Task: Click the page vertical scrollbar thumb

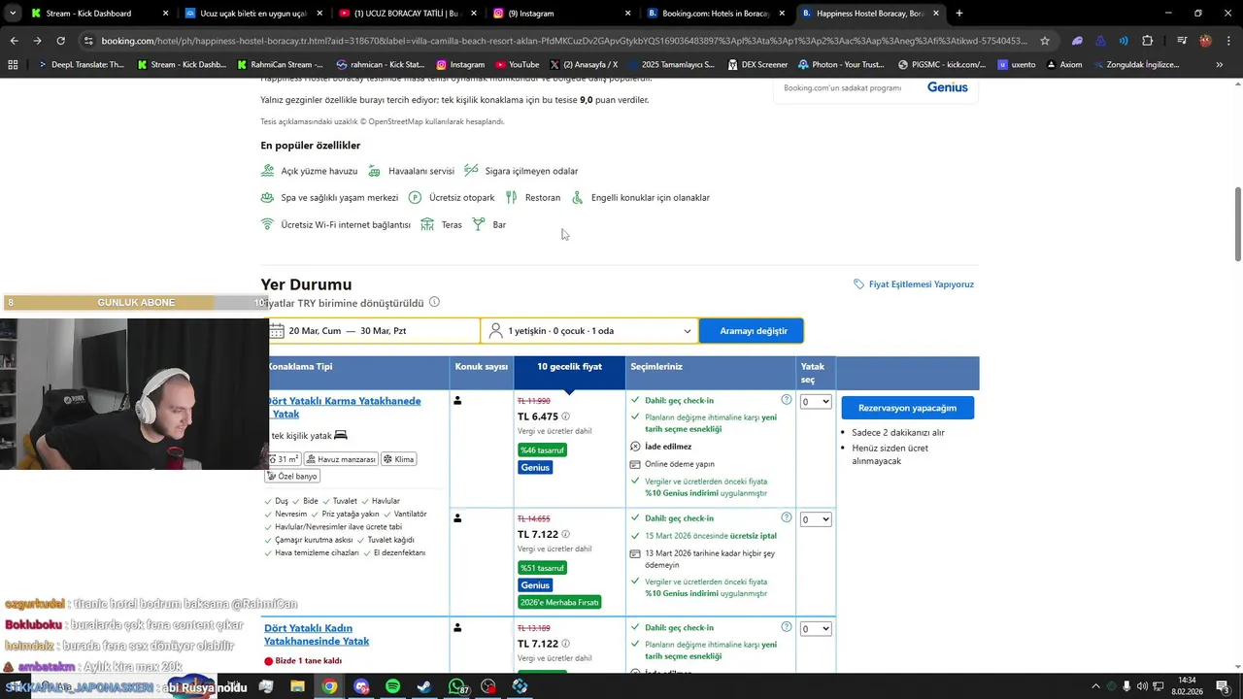Action: pos(1238,223)
